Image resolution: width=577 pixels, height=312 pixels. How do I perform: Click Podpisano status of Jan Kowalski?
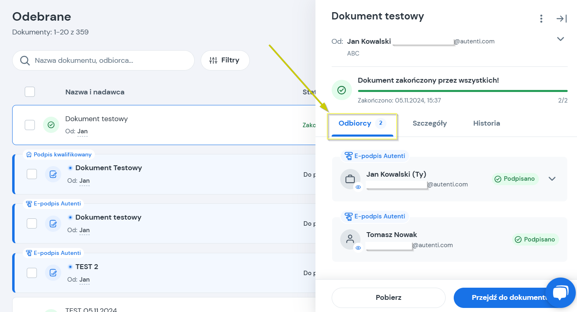click(x=515, y=179)
